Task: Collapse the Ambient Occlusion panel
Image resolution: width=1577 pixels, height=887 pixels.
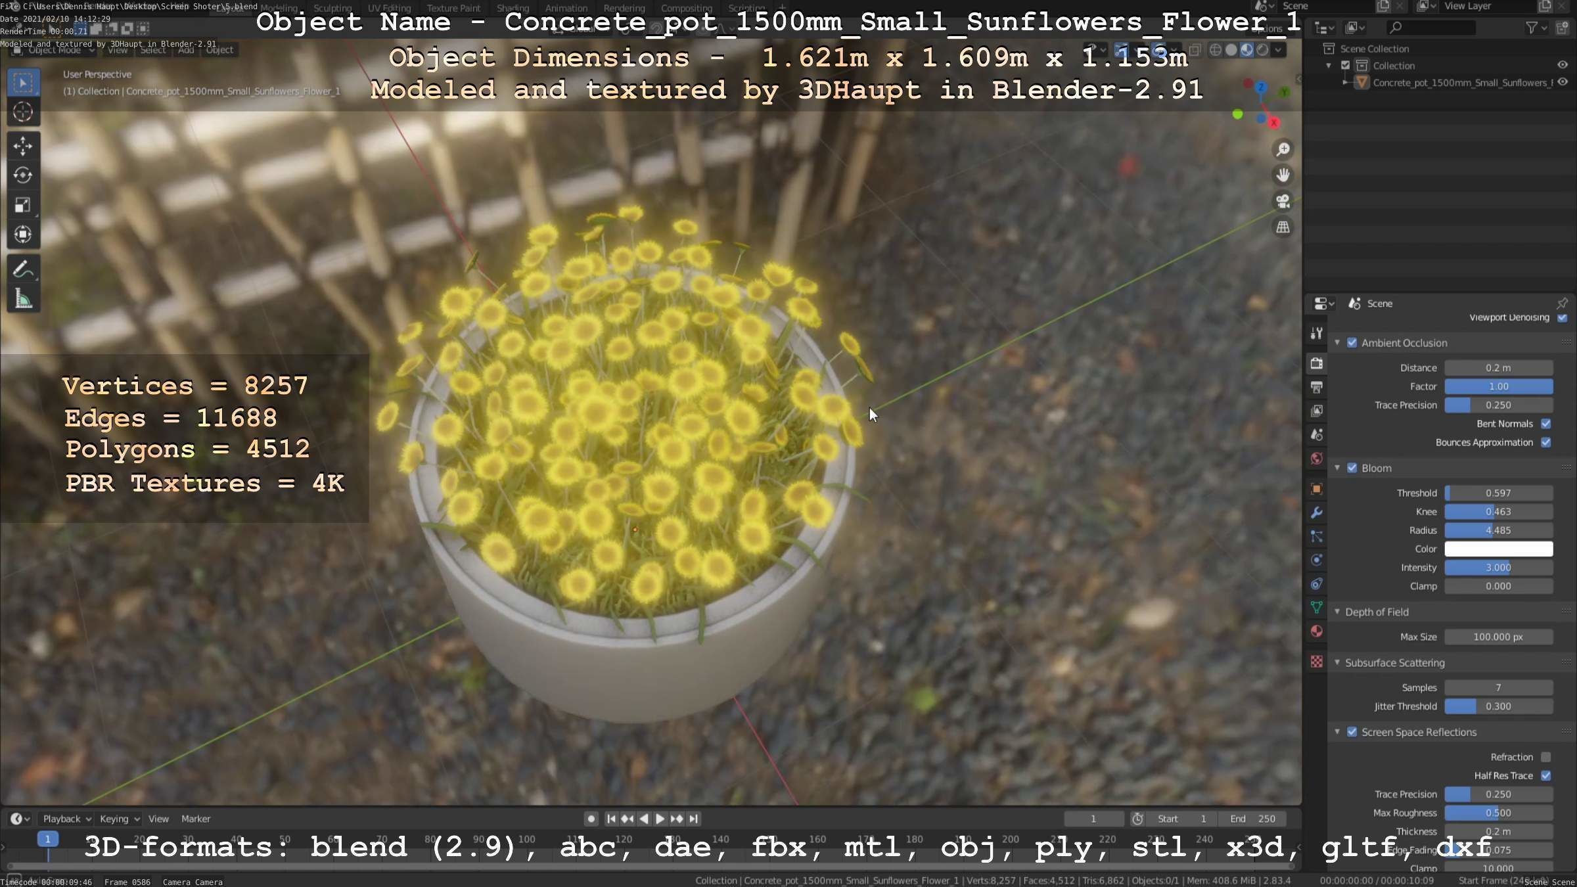Action: 1337,343
